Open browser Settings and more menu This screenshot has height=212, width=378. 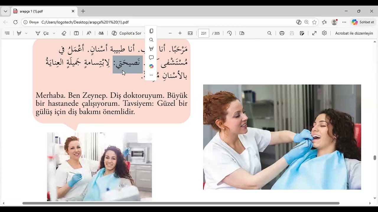coord(344,22)
